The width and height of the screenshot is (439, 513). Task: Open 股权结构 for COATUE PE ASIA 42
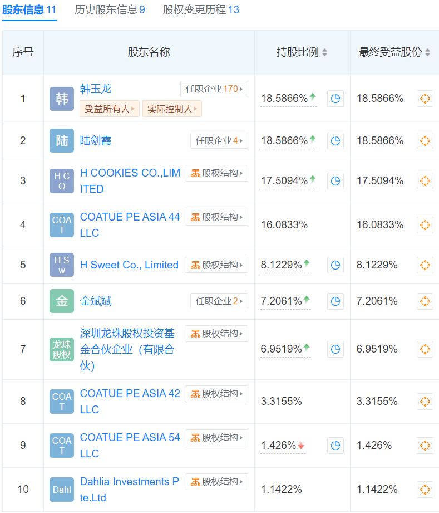[216, 394]
